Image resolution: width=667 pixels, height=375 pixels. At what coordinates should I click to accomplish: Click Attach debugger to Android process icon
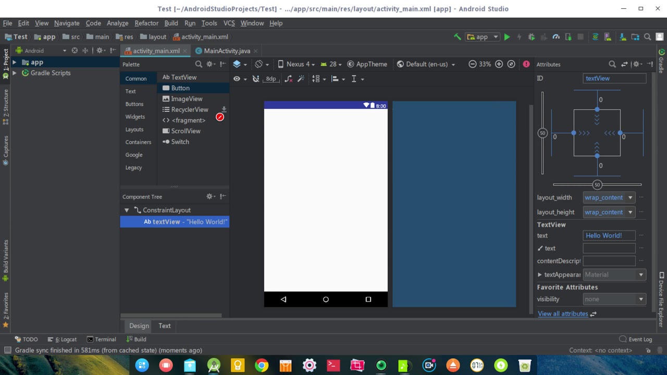[568, 37]
